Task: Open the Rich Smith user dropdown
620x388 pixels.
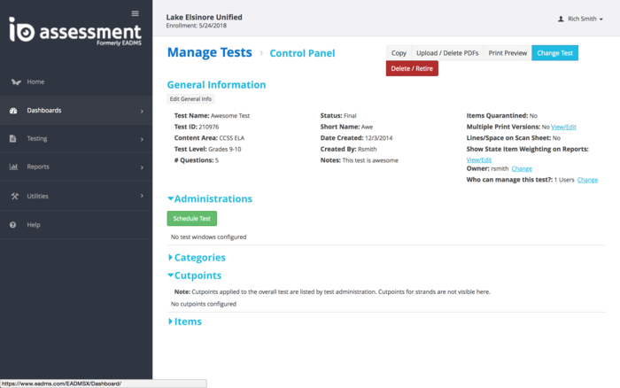Action: click(584, 19)
